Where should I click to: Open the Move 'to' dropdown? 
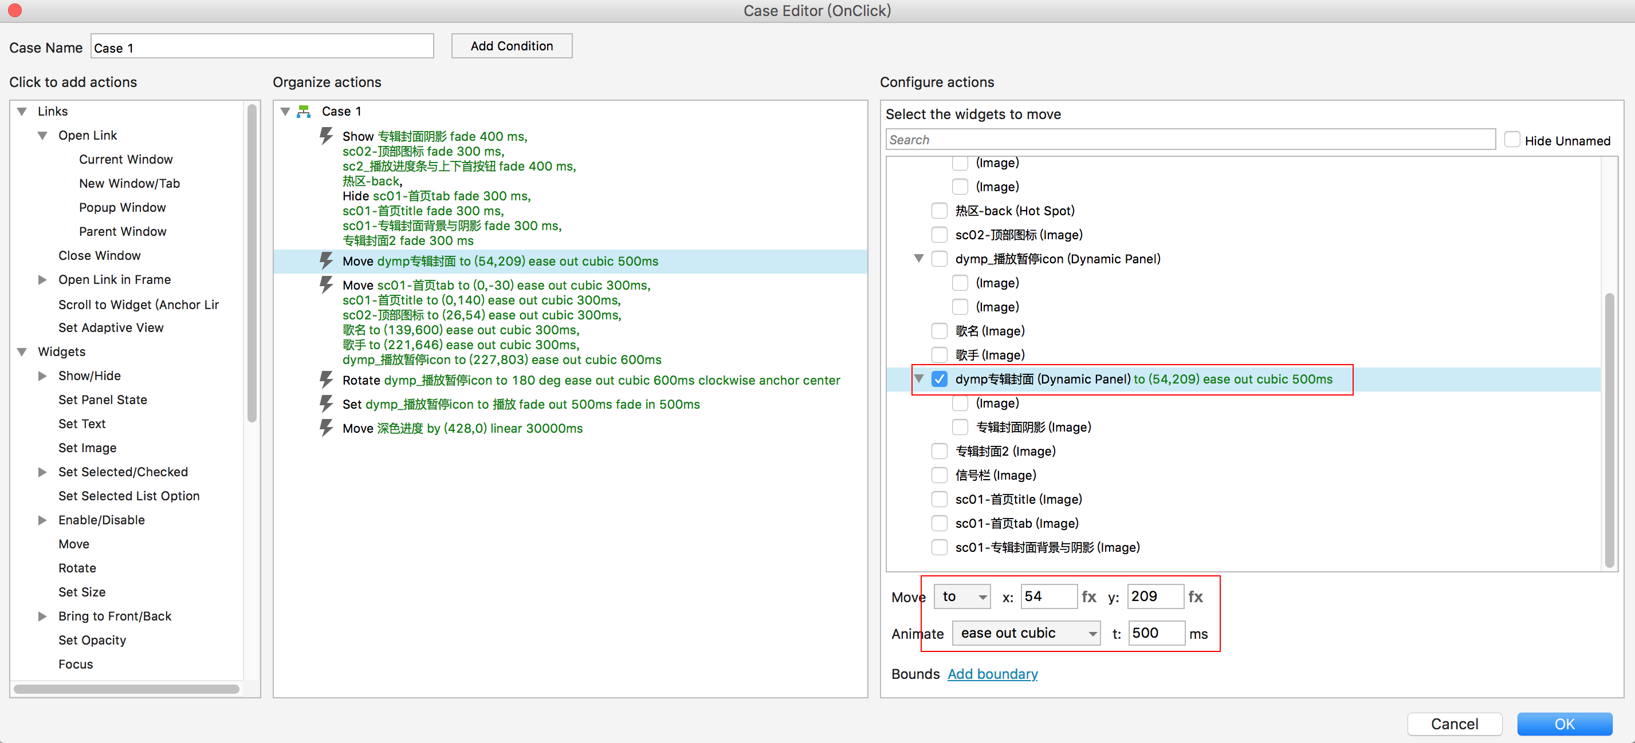click(964, 596)
